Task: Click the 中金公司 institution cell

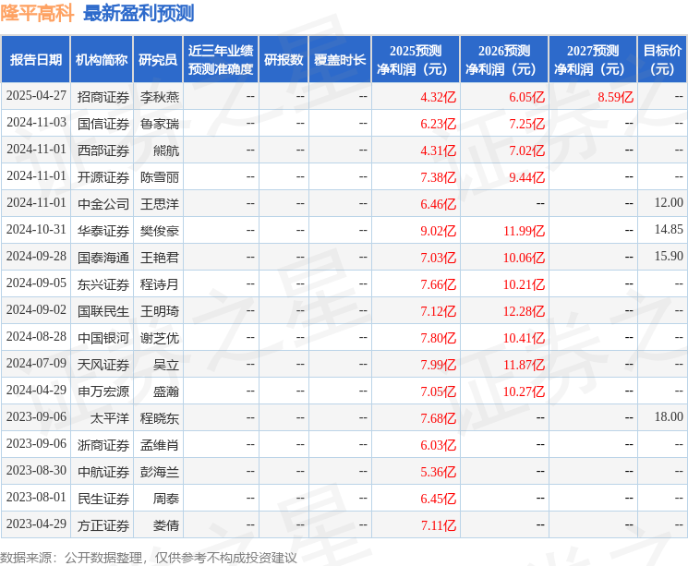Action: click(103, 204)
